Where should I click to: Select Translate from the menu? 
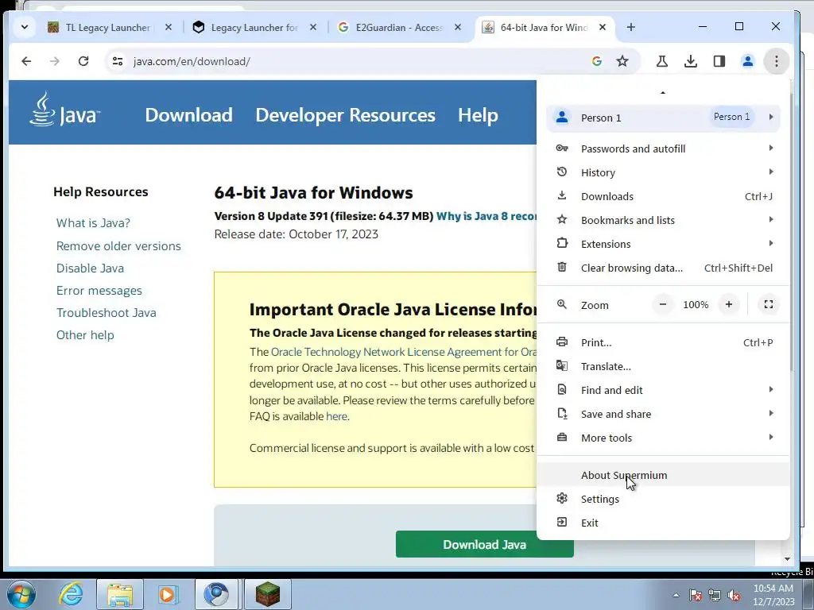664,367
